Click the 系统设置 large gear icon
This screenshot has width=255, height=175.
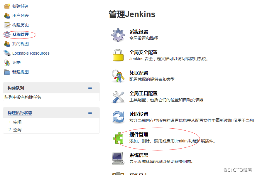(118, 35)
